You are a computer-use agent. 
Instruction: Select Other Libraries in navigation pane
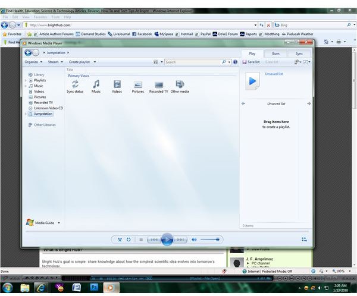coord(45,125)
